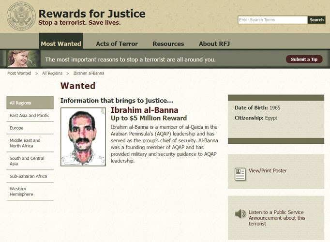Image resolution: width=330 pixels, height=242 pixels.
Task: Select Middle East and North Africa region
Action: 30,143
